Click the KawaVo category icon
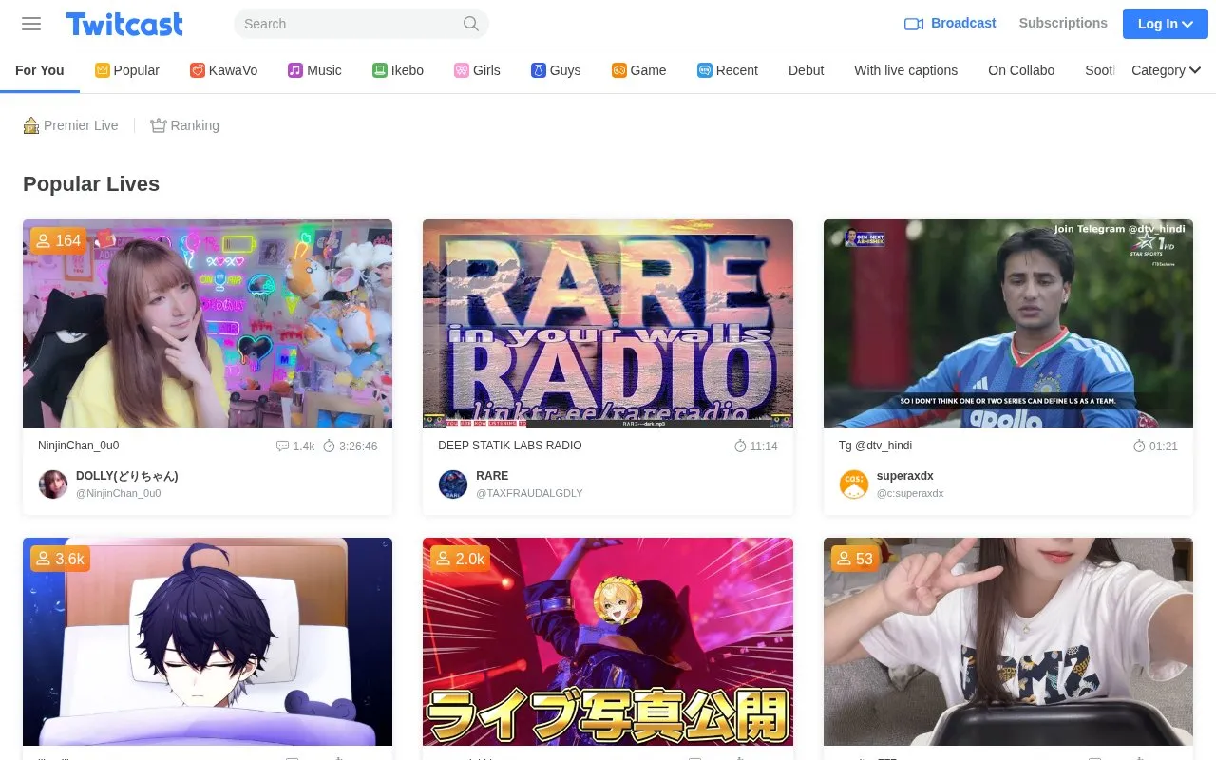The image size is (1216, 760). pos(198,70)
